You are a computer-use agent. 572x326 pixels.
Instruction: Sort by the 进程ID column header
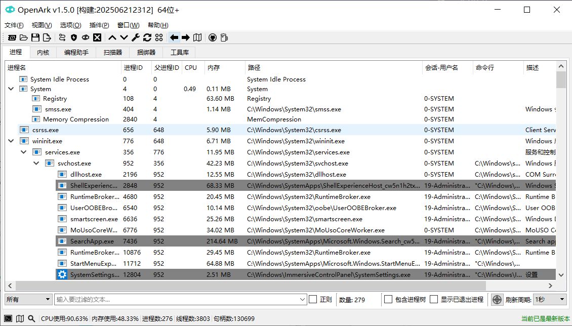136,67
